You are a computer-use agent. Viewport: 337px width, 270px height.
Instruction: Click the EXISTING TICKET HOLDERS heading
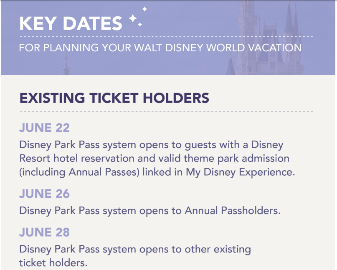pyautogui.click(x=114, y=98)
